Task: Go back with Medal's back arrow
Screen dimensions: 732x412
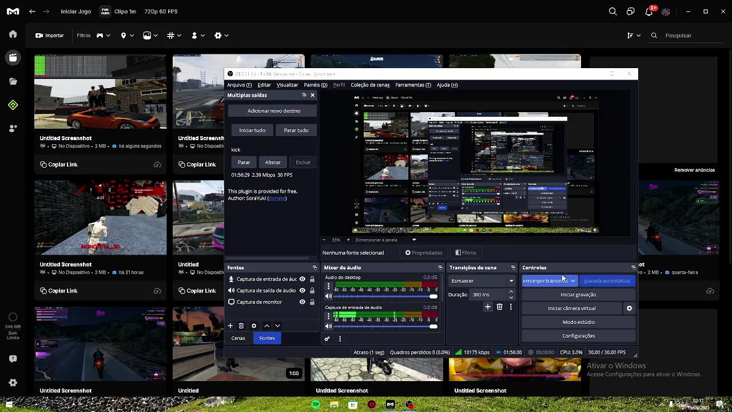Action: pos(32,11)
